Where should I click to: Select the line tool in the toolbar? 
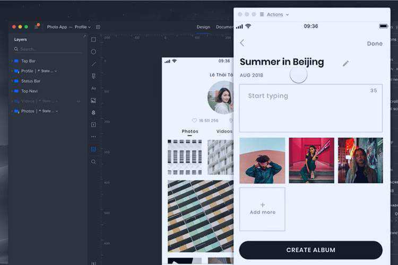coord(93,64)
